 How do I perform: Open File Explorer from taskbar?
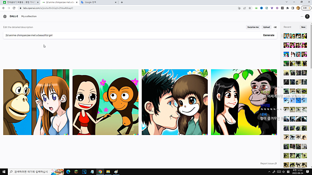click(108, 171)
